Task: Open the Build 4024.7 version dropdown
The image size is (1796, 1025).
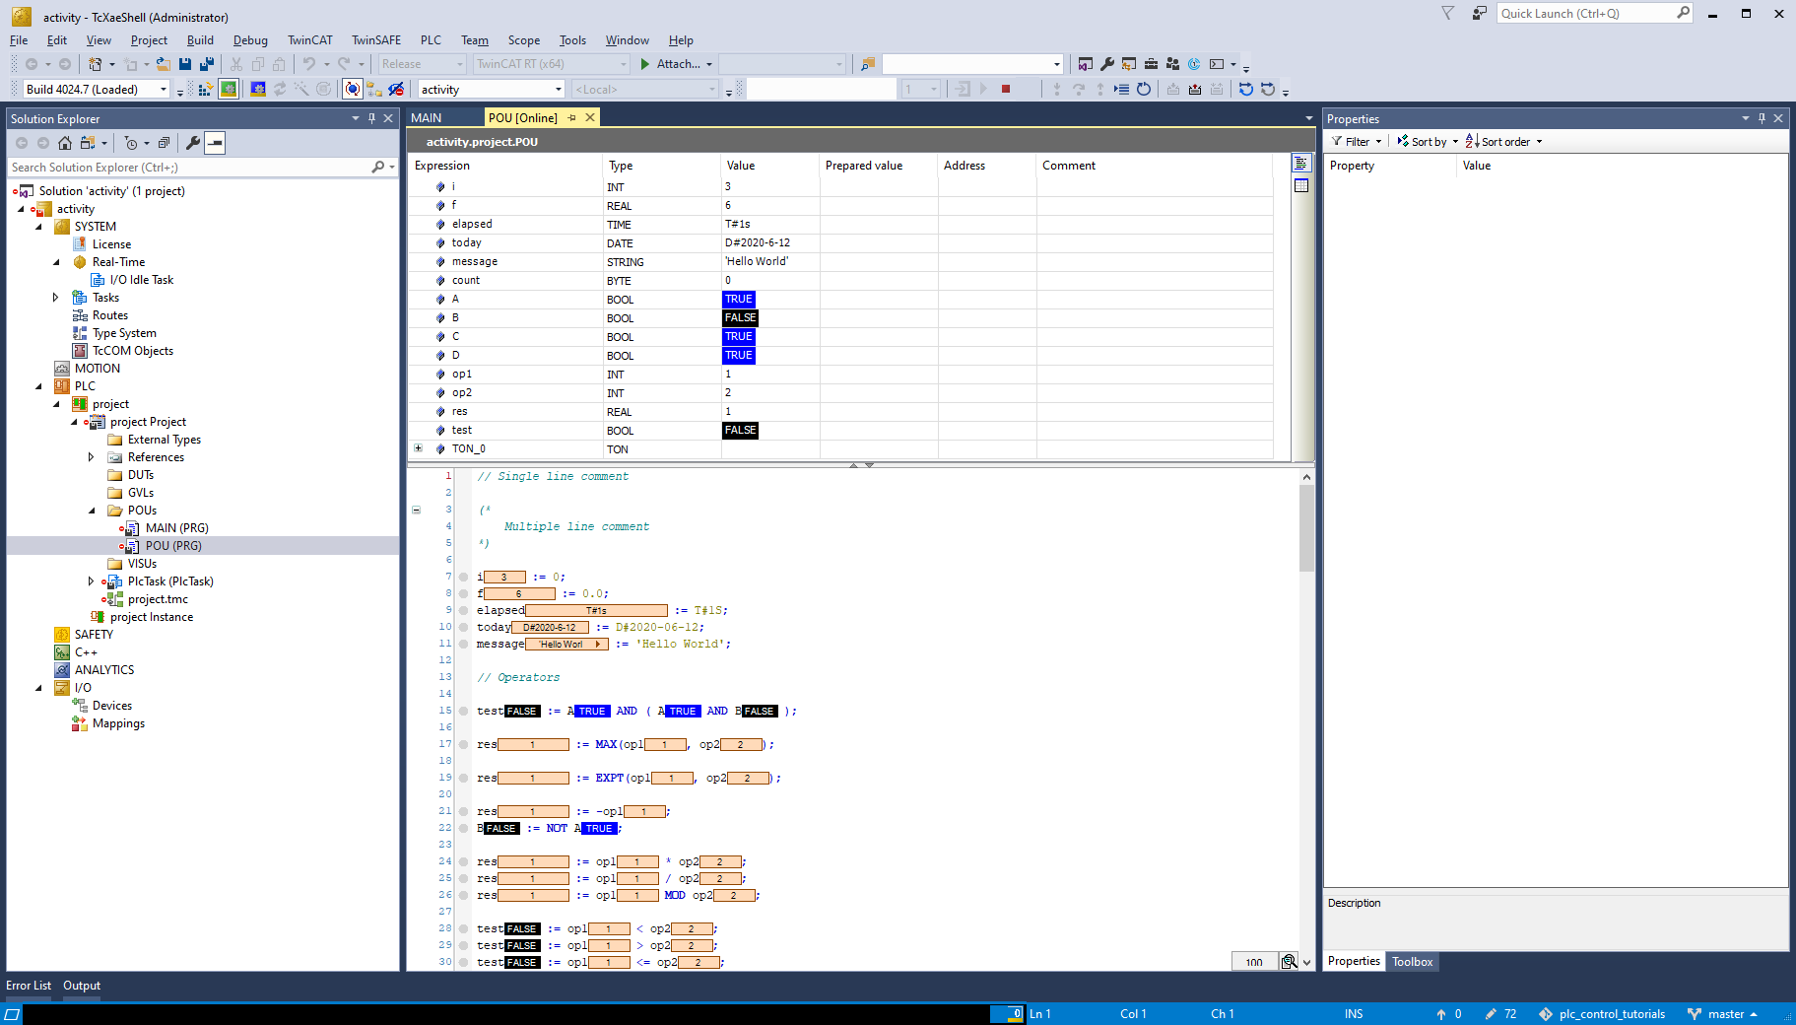Action: [164, 90]
